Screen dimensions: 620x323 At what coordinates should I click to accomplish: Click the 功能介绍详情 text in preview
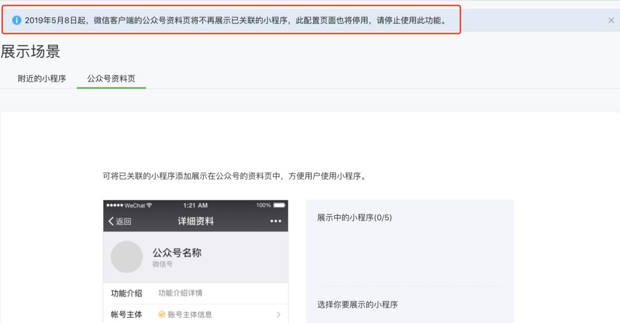tap(180, 293)
